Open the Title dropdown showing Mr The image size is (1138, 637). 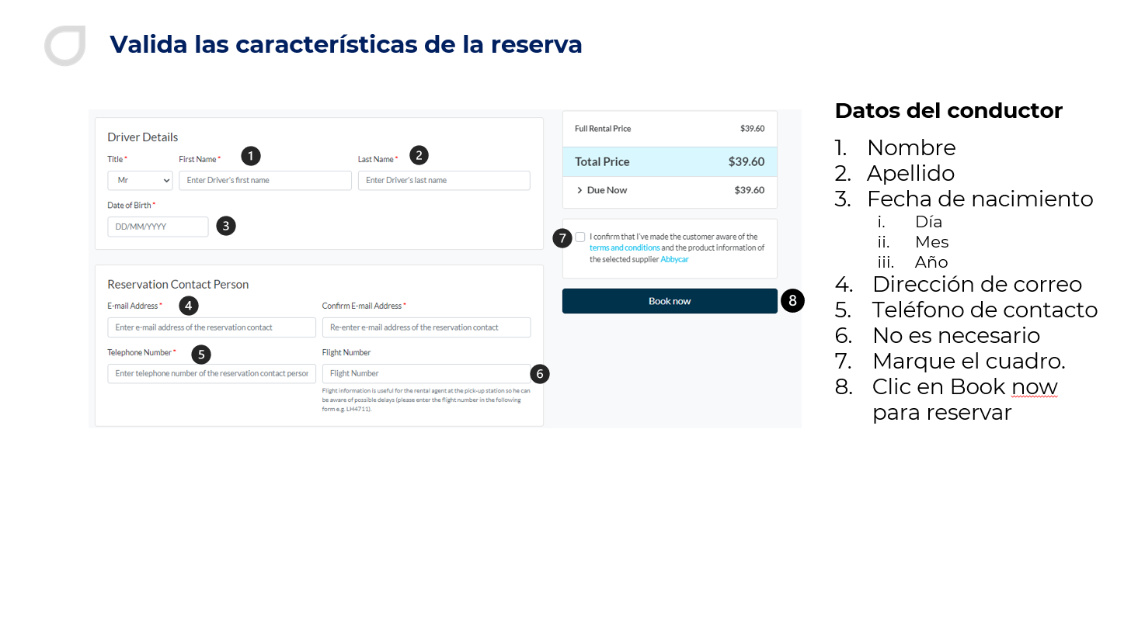pos(140,180)
